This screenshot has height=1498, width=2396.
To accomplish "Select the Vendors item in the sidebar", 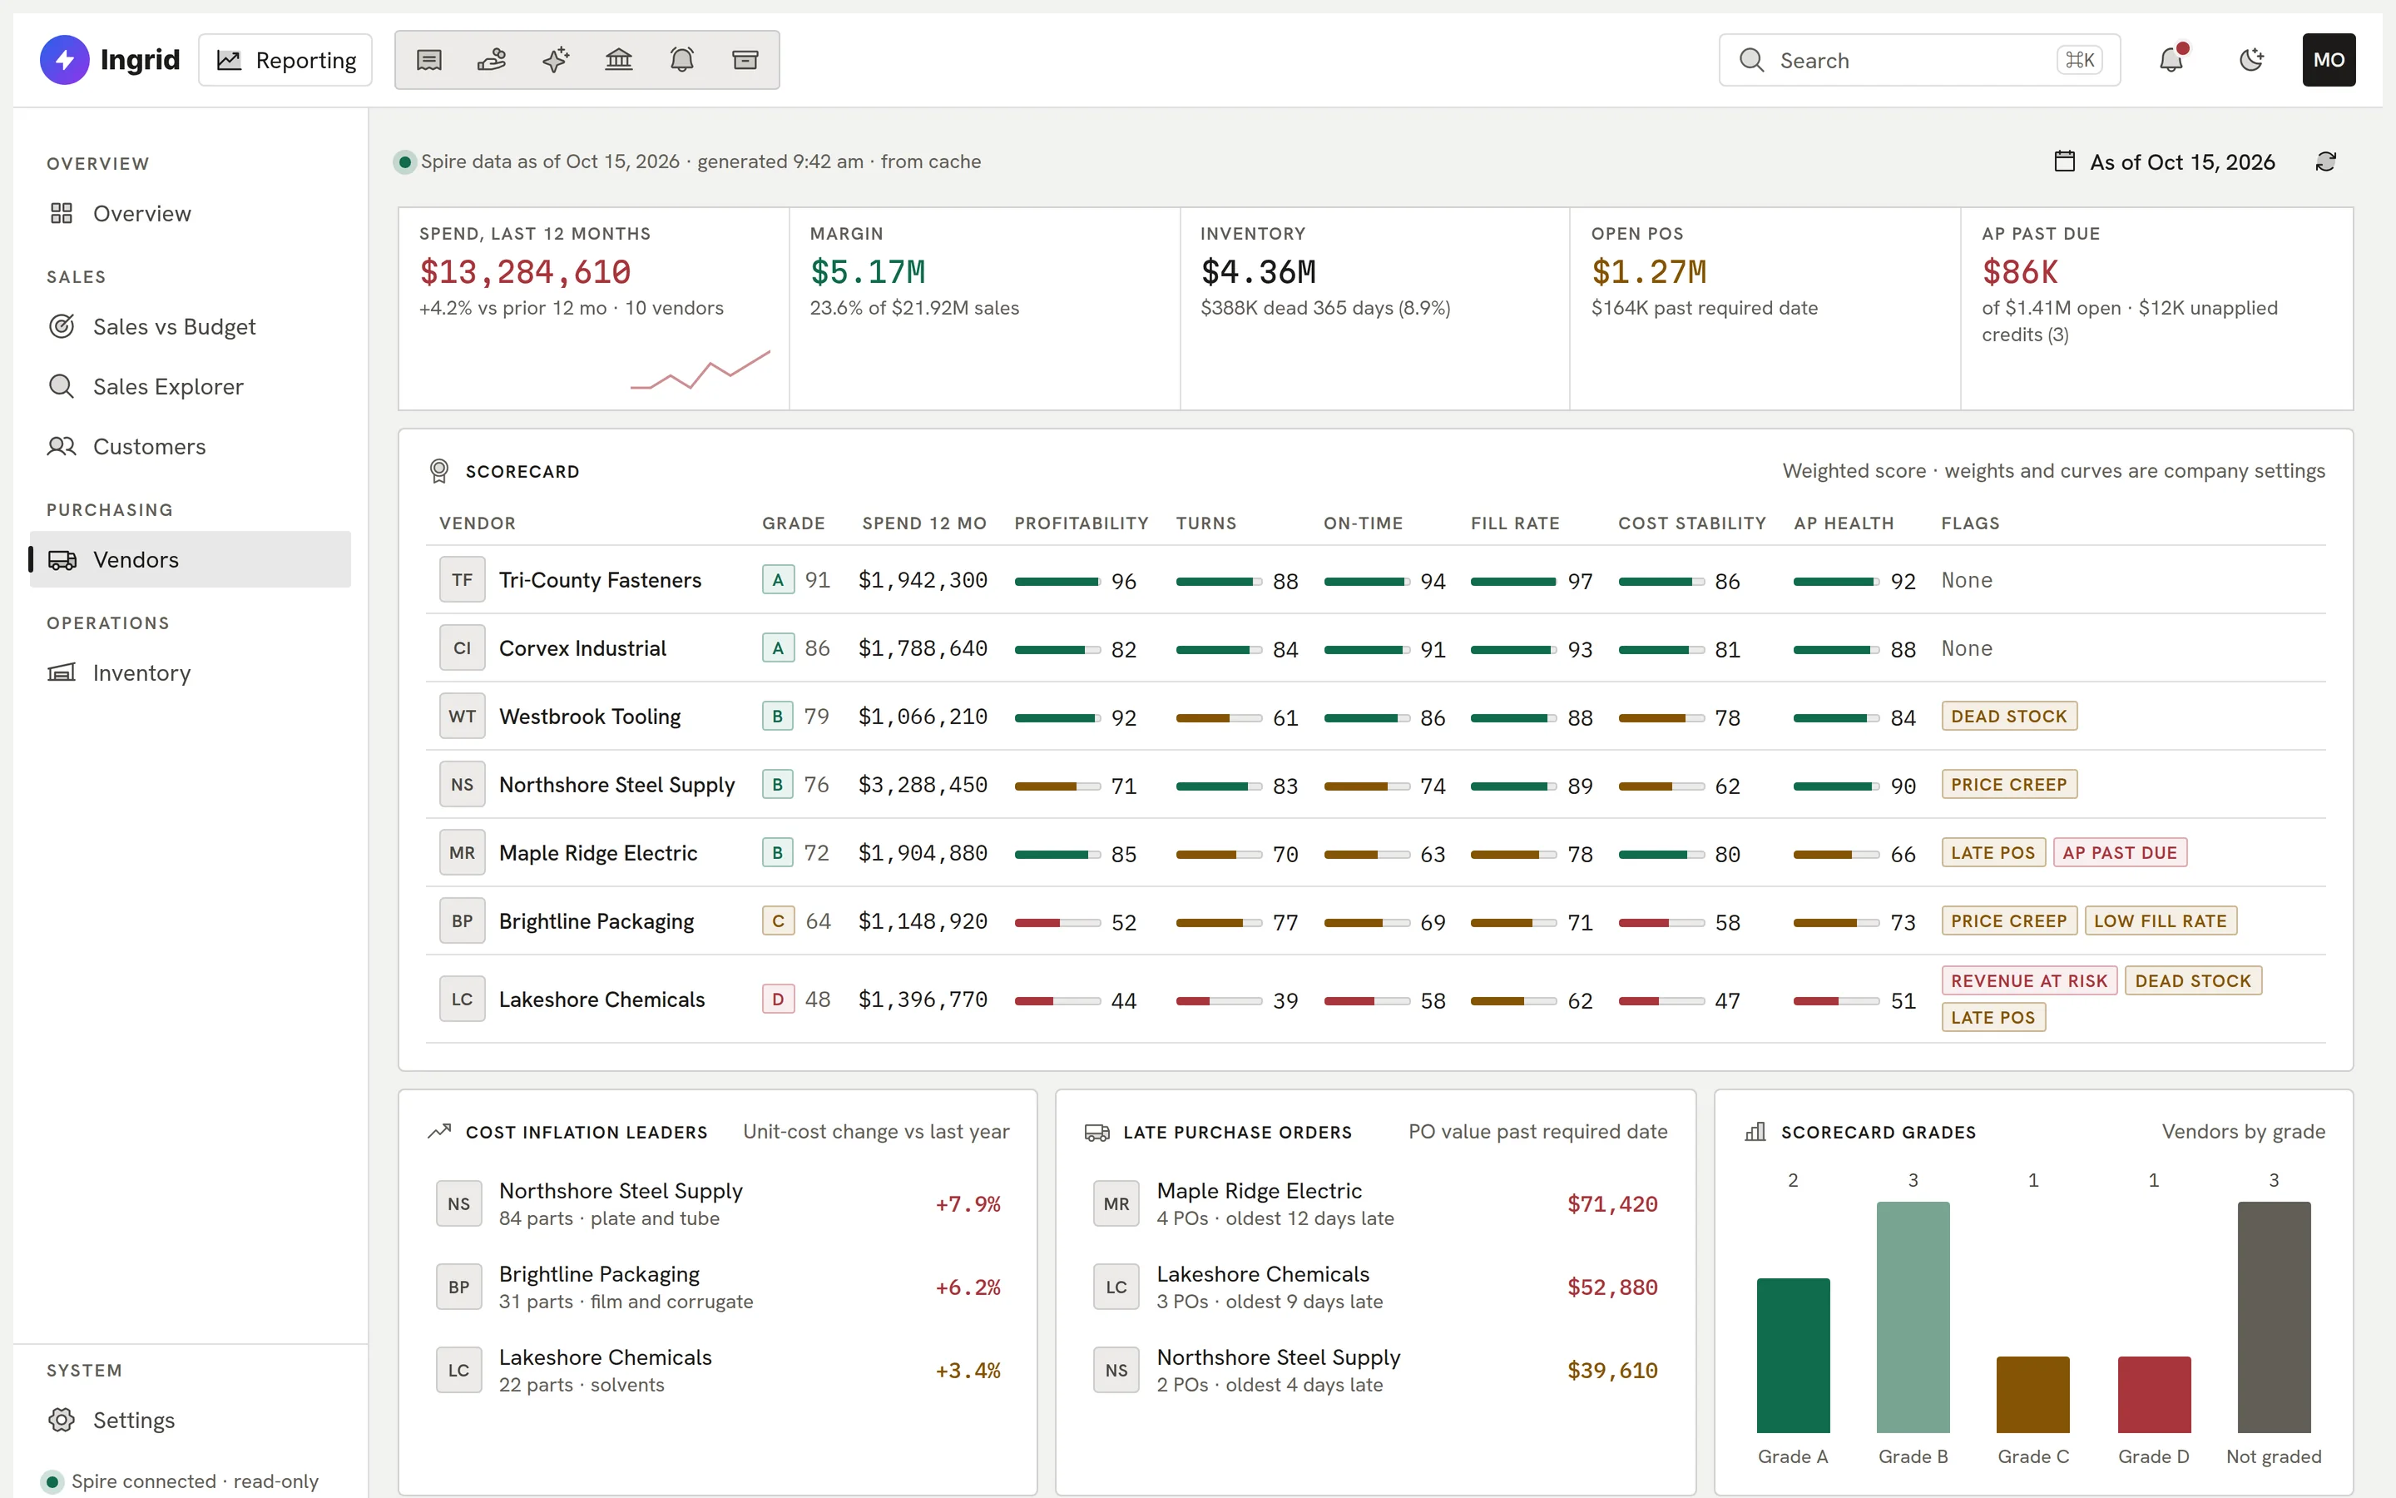I will point(190,560).
